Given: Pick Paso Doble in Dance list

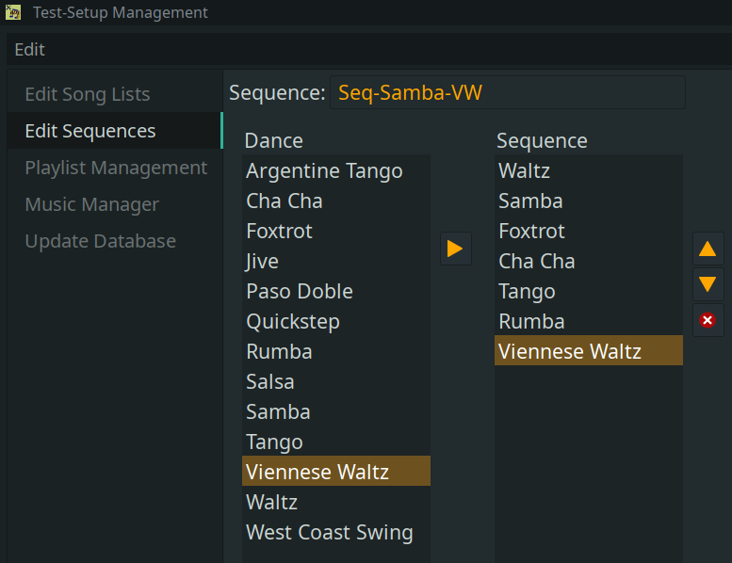Looking at the screenshot, I should point(336,291).
